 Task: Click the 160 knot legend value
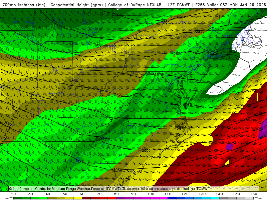254,194
